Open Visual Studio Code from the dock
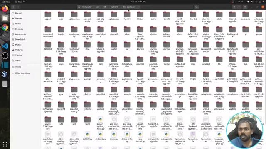Image resolution: width=266 pixels, height=149 pixels. click(x=5, y=46)
